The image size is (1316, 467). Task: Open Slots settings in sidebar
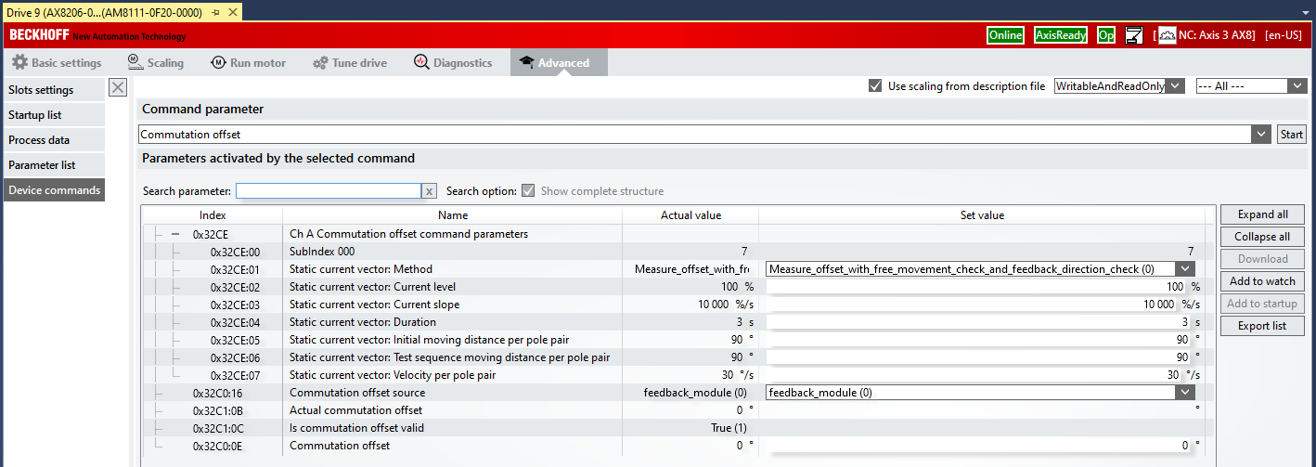click(53, 90)
